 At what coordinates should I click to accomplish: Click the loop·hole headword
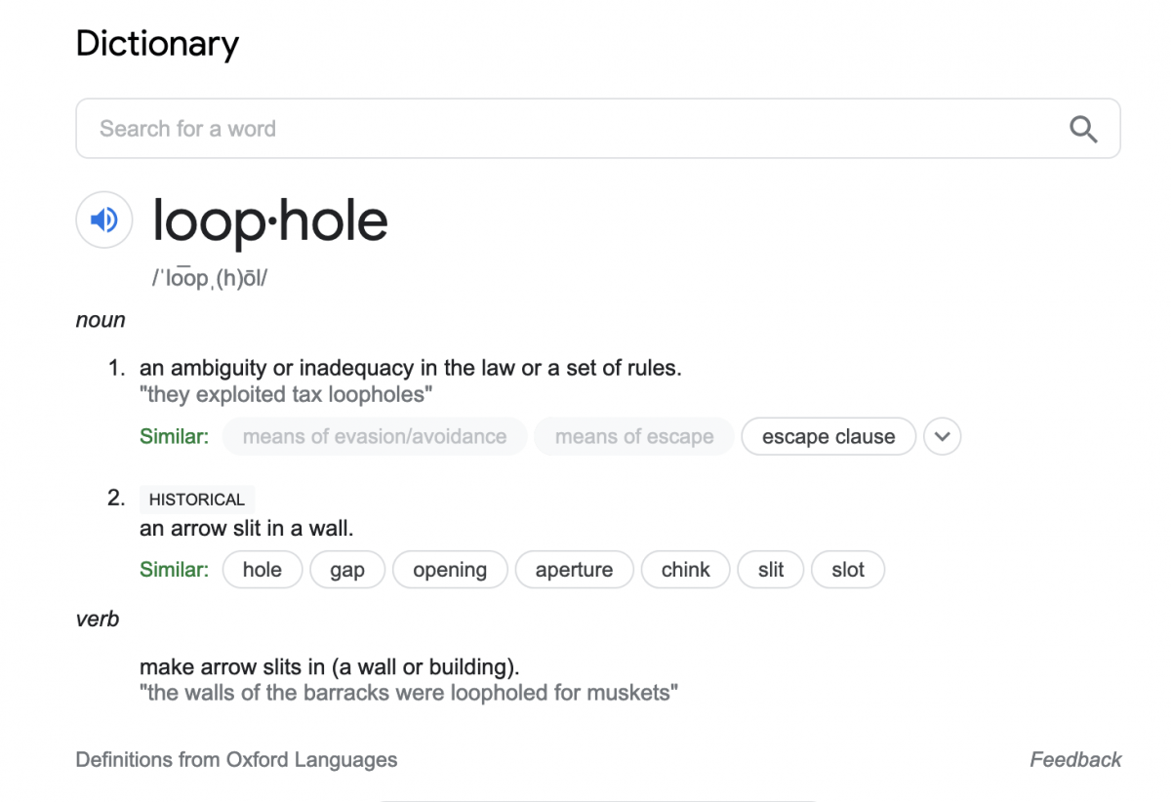(x=270, y=221)
